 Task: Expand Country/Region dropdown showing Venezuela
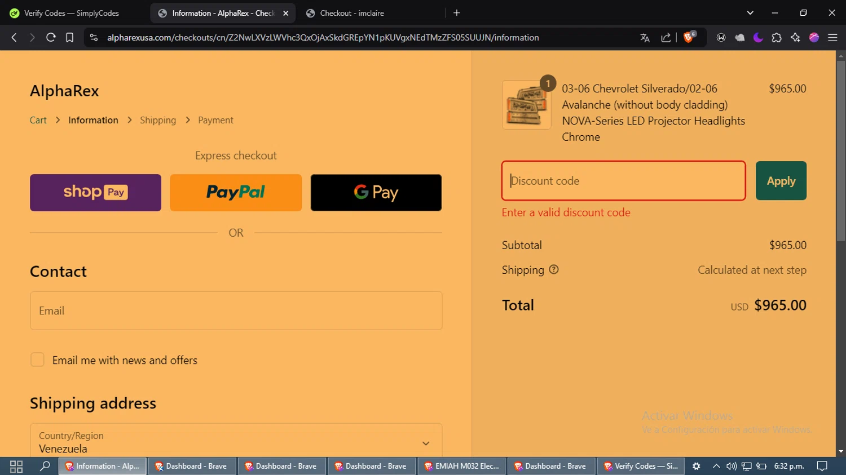pos(236,442)
